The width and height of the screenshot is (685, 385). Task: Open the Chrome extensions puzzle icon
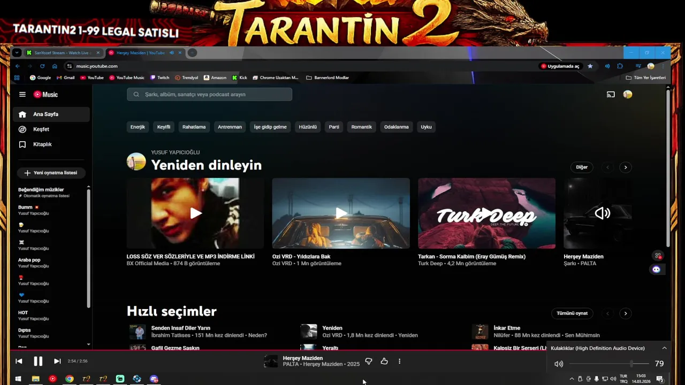click(x=620, y=66)
